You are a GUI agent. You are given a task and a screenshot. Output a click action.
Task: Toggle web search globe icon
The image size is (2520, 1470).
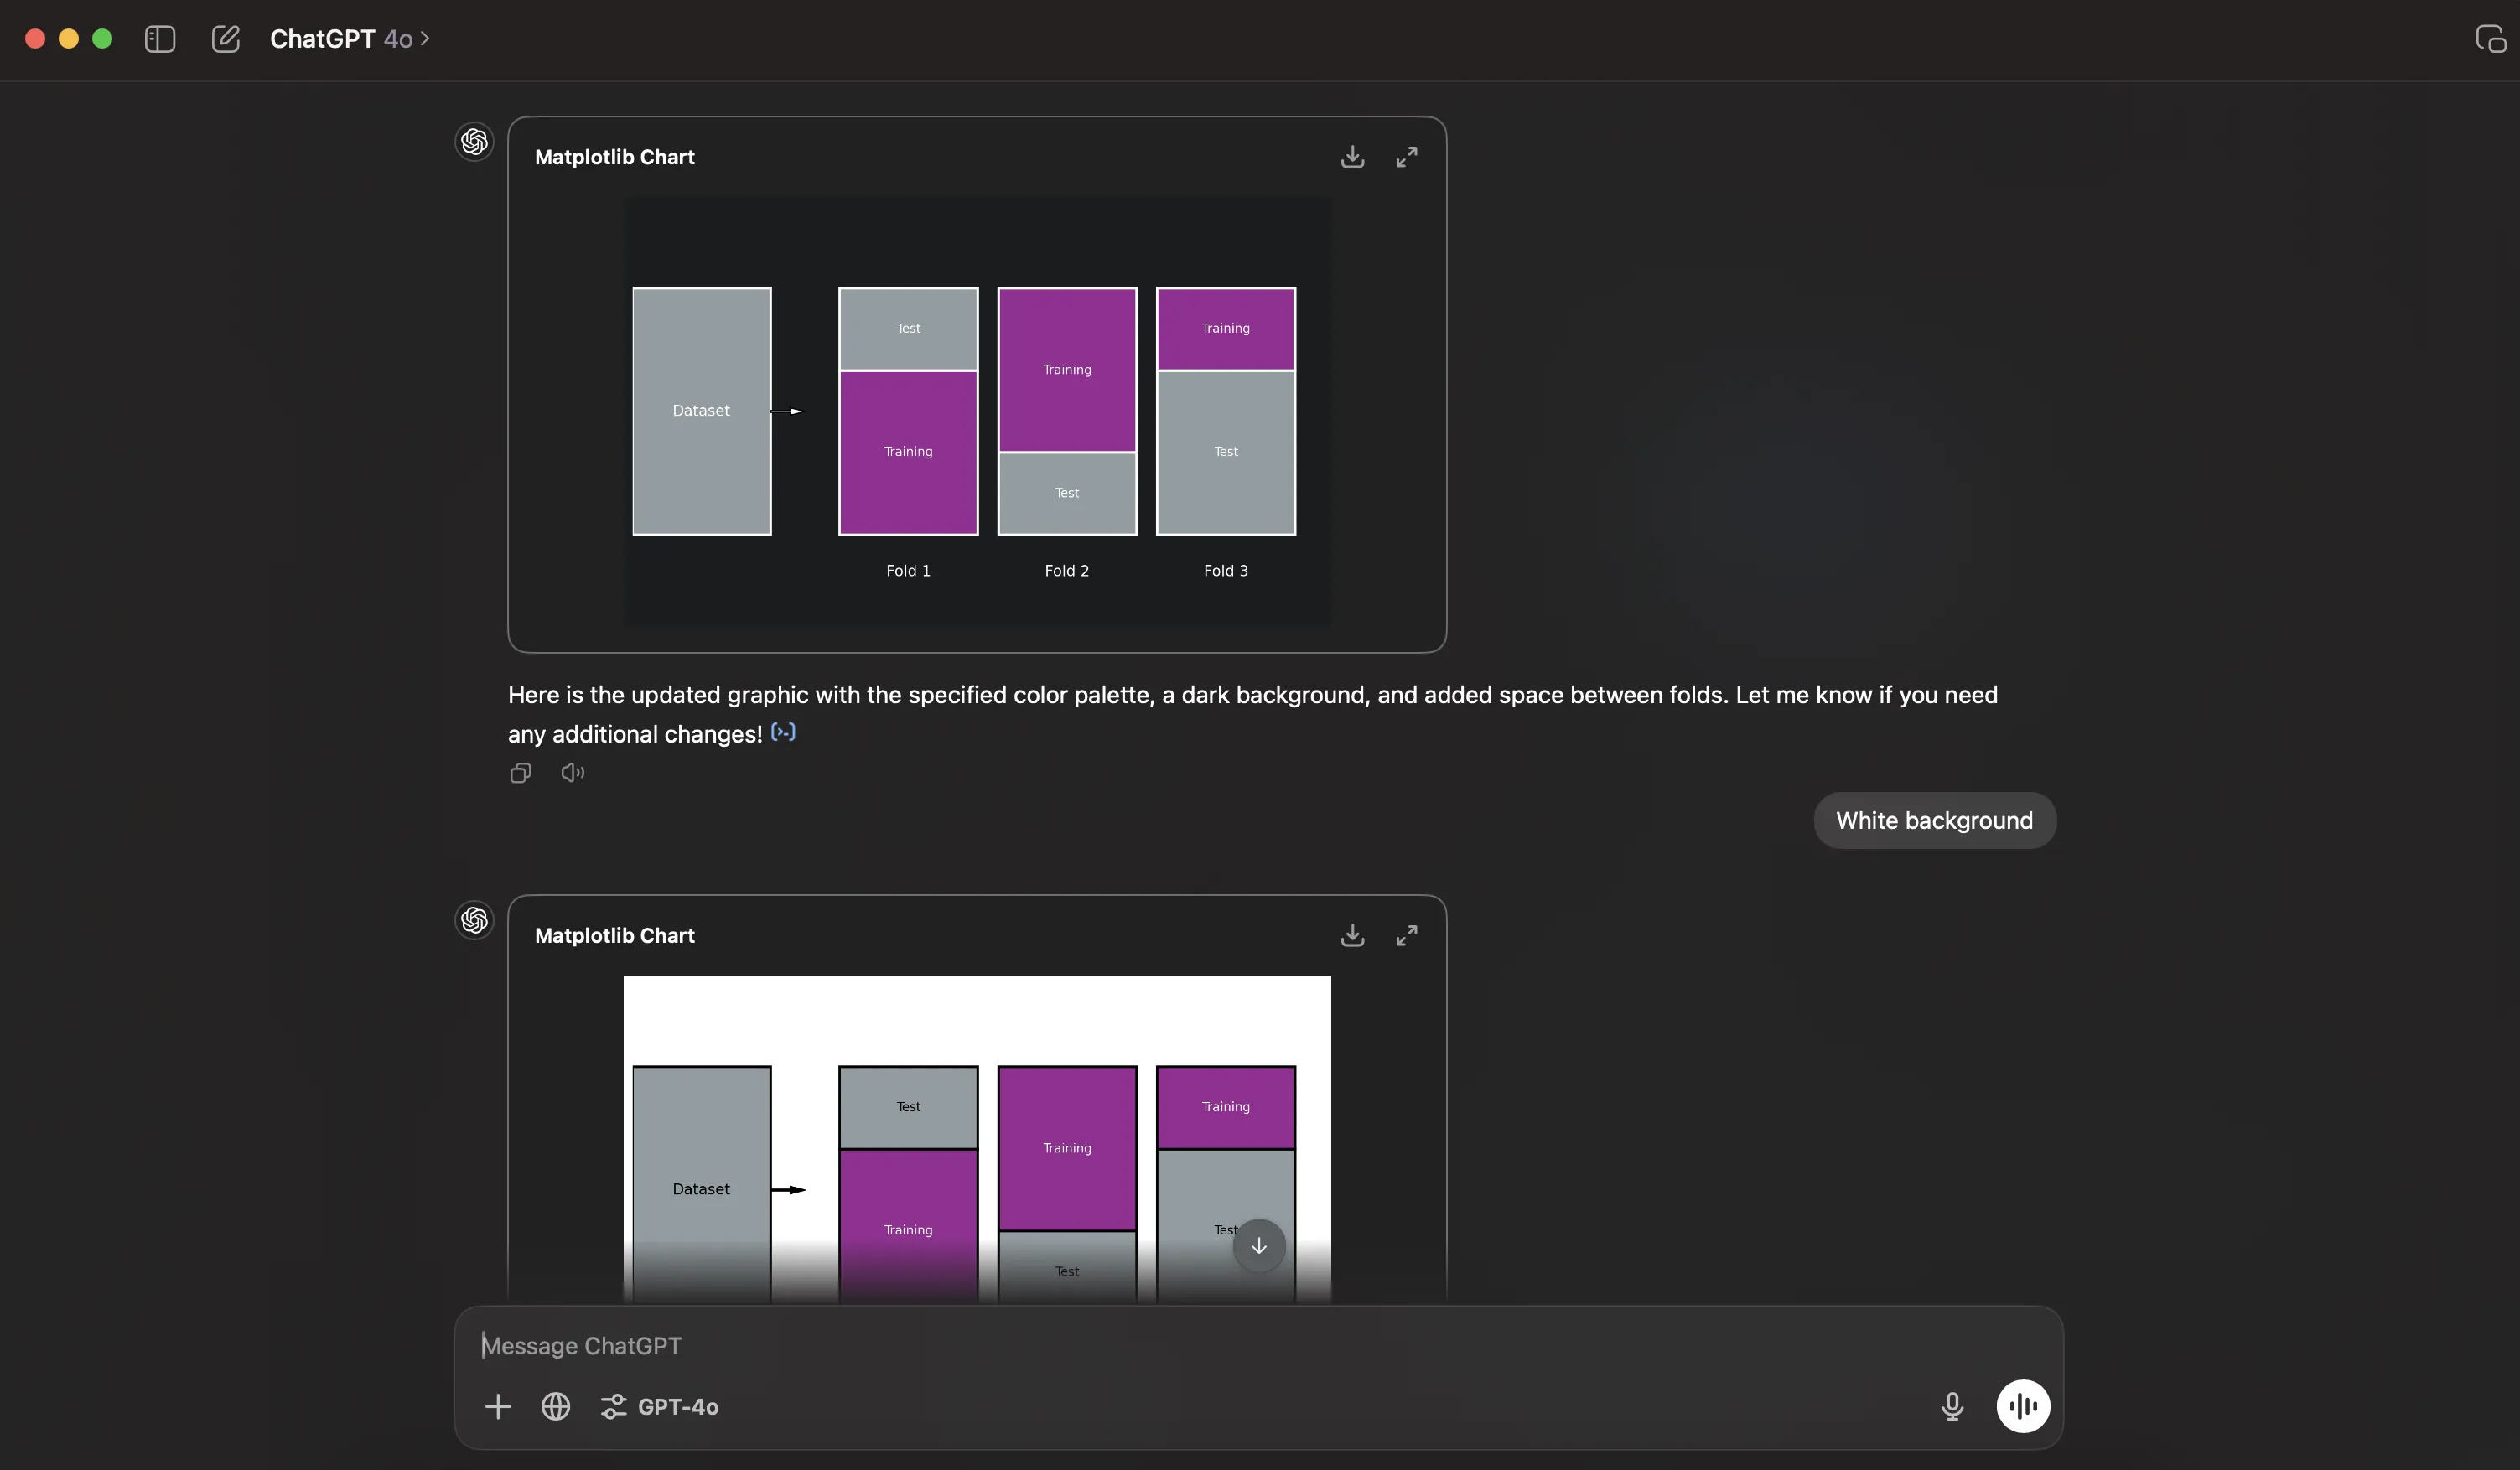(556, 1407)
